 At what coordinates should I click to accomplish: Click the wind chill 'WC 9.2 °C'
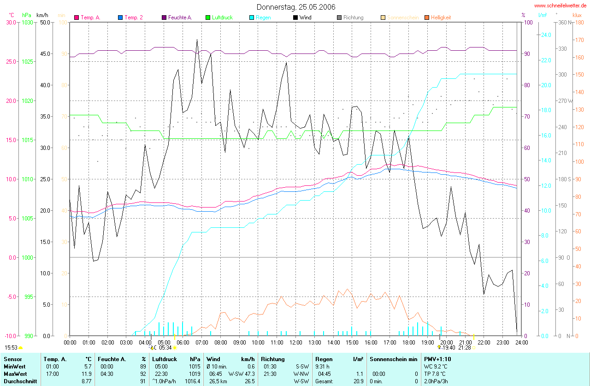[x=436, y=367]
